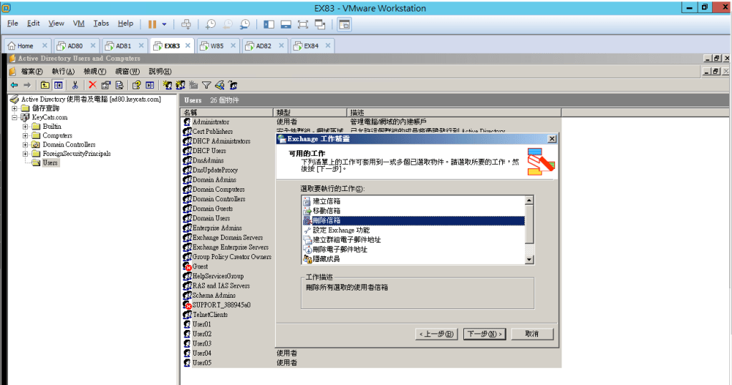
Task: Open the power options dropdown arrow
Action: pos(164,24)
